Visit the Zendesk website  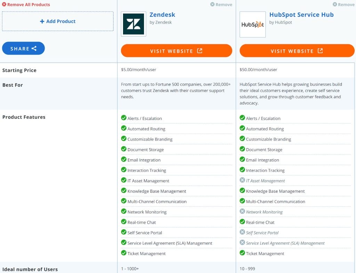click(176, 50)
